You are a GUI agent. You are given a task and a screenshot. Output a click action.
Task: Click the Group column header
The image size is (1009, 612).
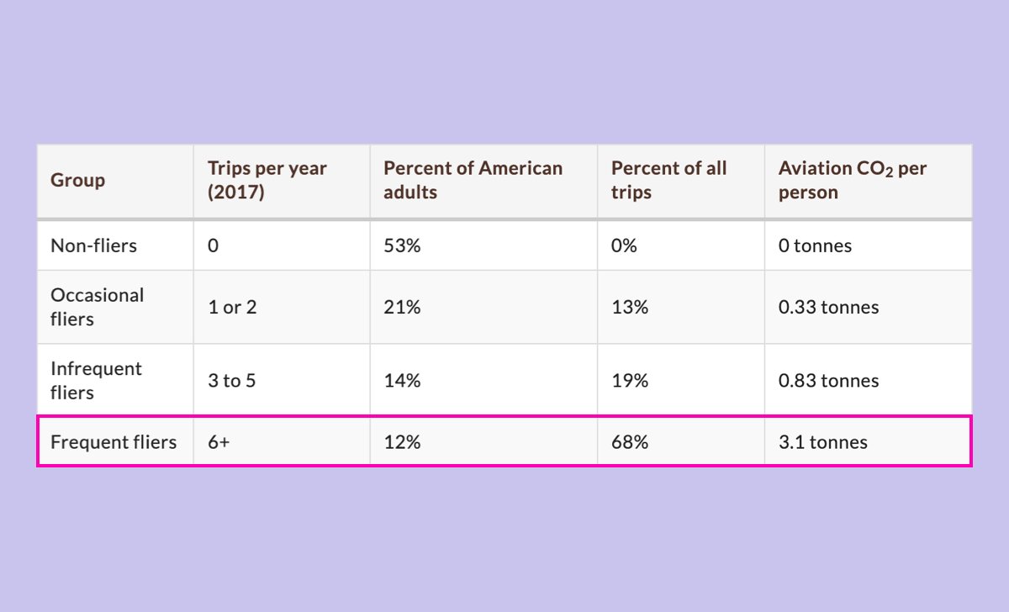[x=78, y=180]
